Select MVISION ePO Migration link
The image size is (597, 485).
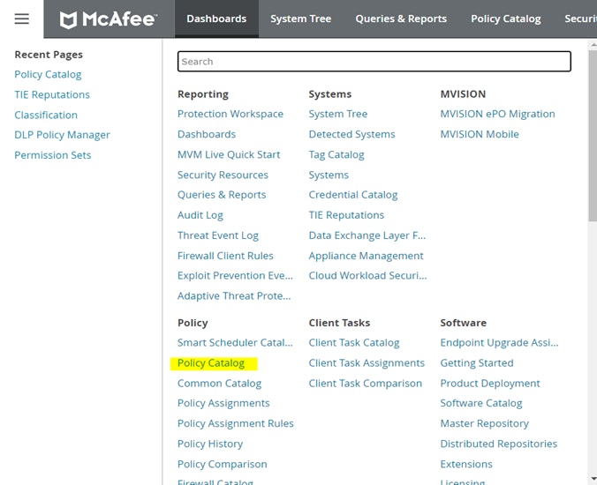(497, 114)
